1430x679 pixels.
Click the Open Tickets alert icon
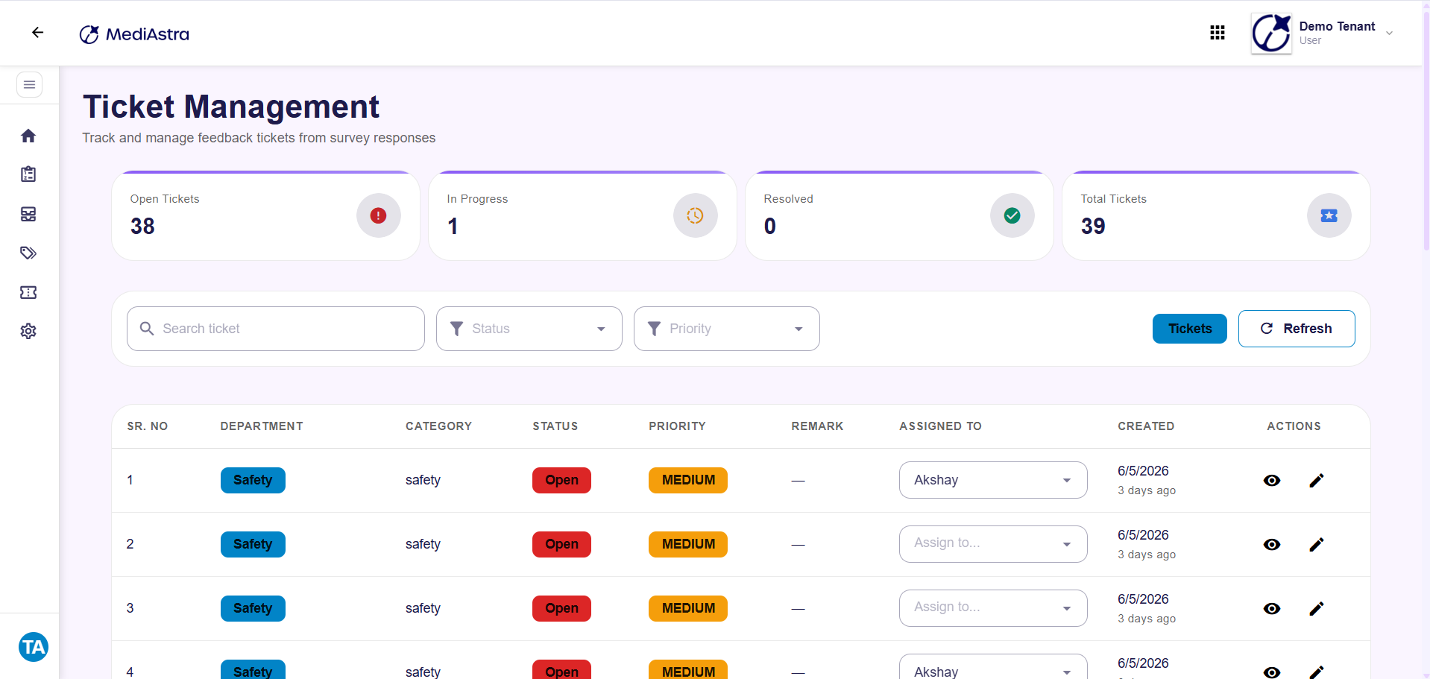(x=379, y=215)
